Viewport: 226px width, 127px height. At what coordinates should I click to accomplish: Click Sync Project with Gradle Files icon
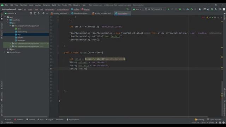tap(208, 9)
